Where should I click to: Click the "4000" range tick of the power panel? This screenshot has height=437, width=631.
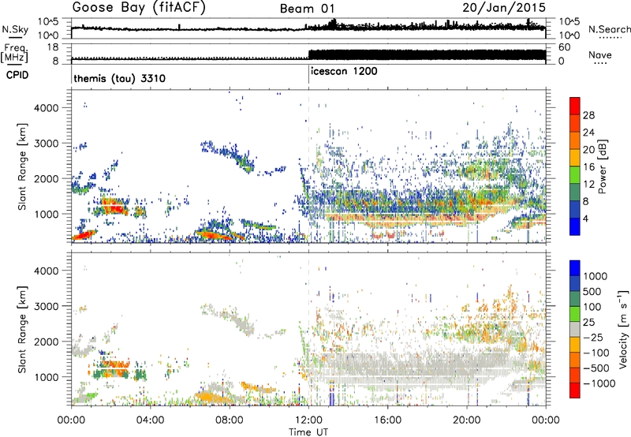click(x=46, y=108)
